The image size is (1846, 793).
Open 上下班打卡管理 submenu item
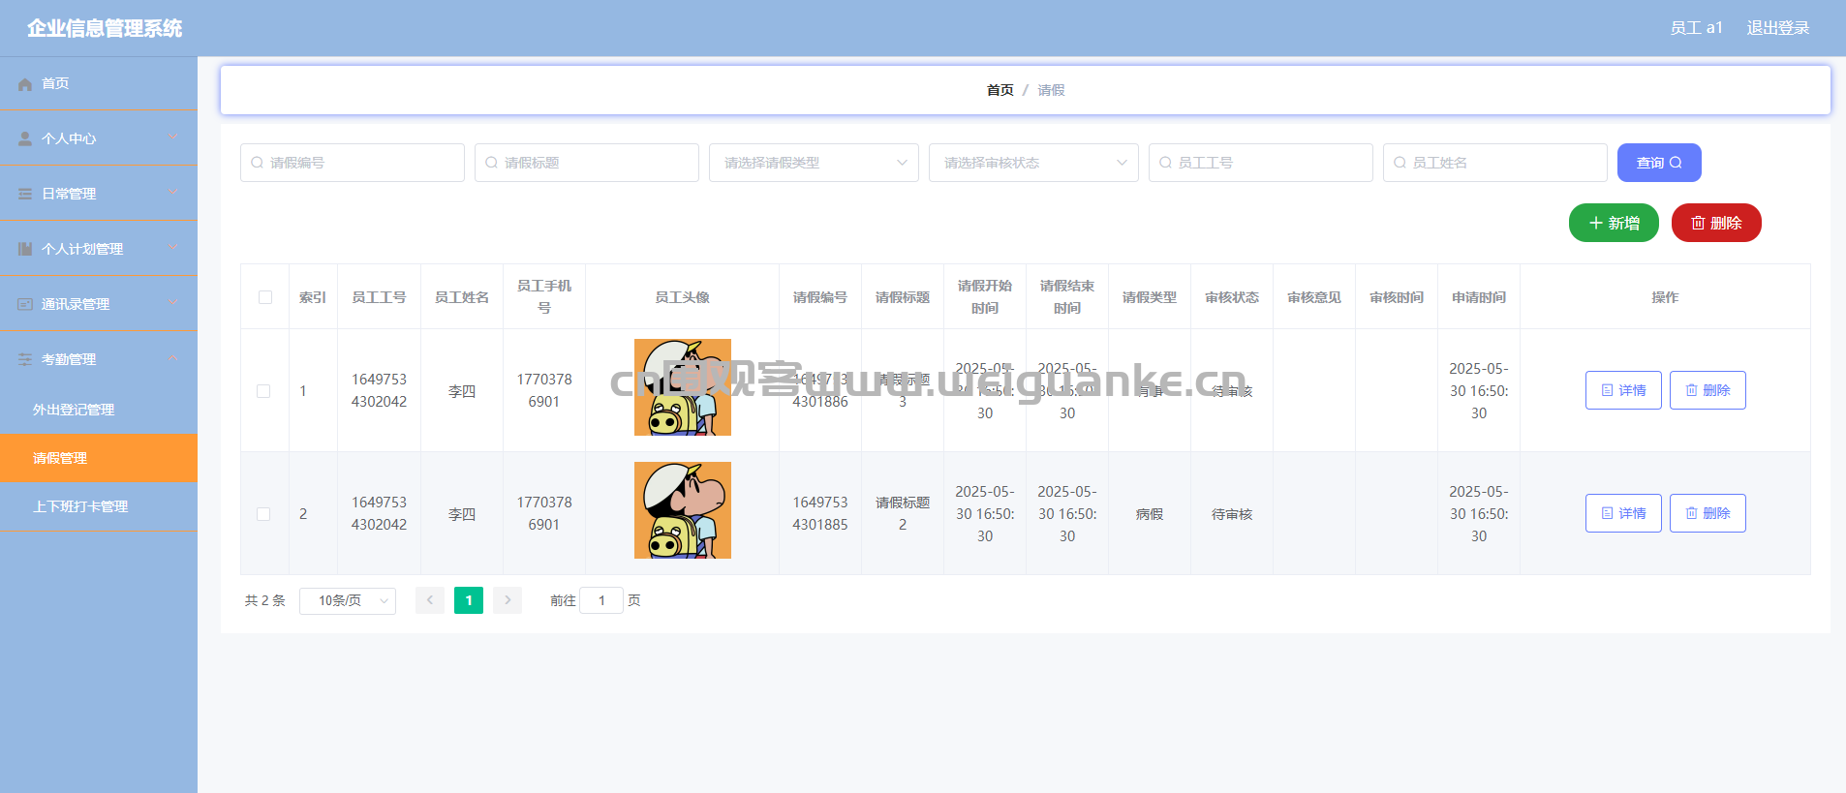tap(99, 506)
